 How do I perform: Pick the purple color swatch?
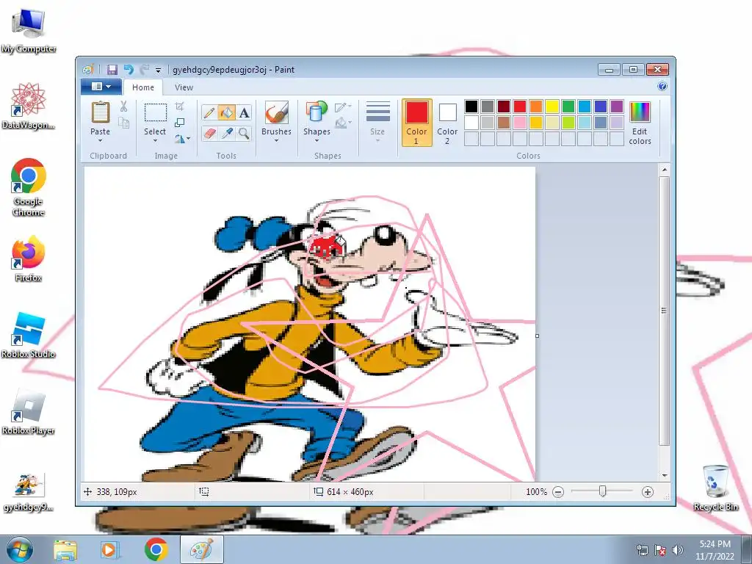pyautogui.click(x=617, y=106)
